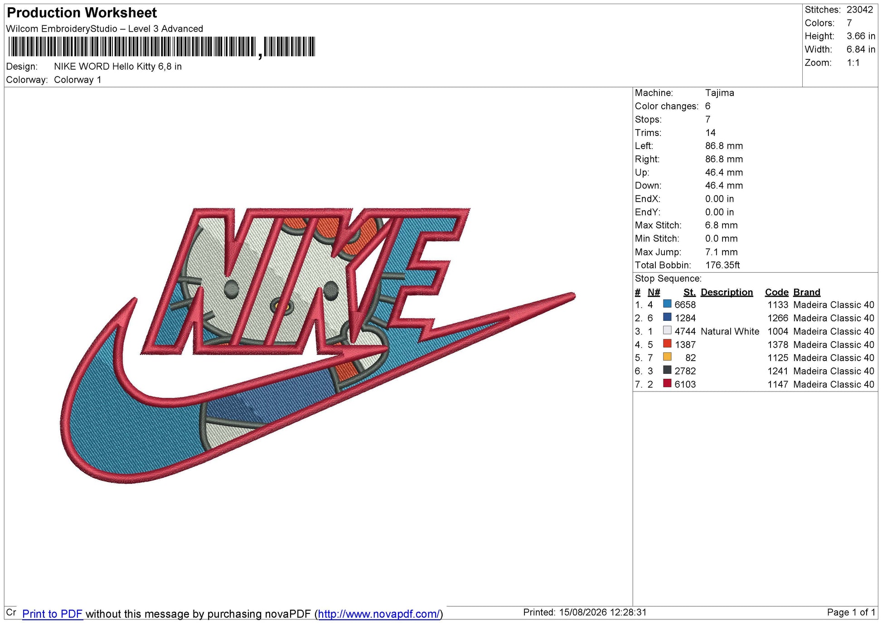The height and width of the screenshot is (623, 882).
Task: Click the Description column header
Action: [727, 292]
